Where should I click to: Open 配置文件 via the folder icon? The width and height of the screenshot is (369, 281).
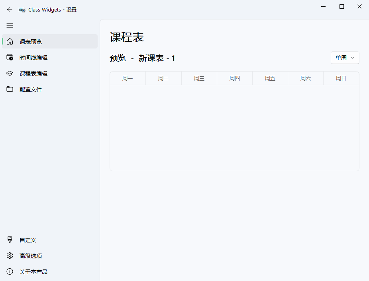pos(10,89)
